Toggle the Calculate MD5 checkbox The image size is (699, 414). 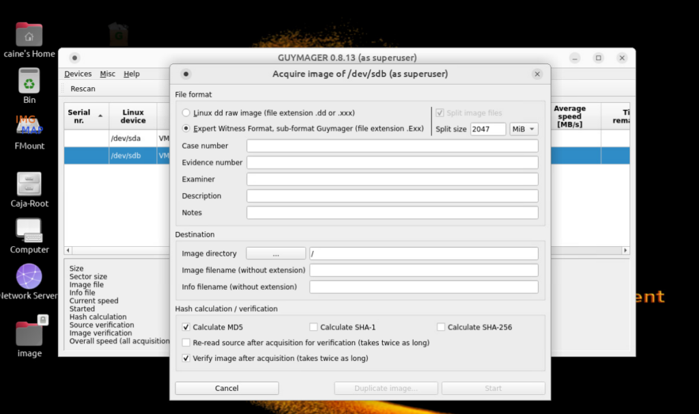[186, 327]
